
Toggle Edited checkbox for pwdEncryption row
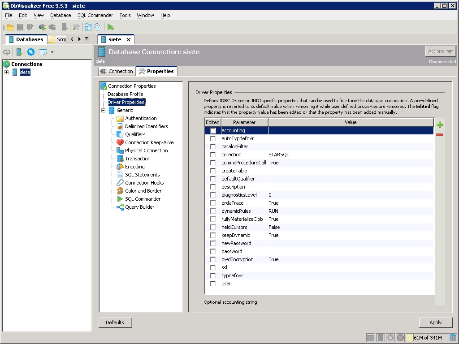coord(213,259)
